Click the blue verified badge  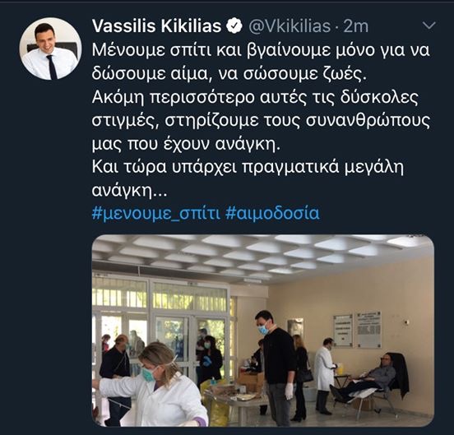click(234, 26)
